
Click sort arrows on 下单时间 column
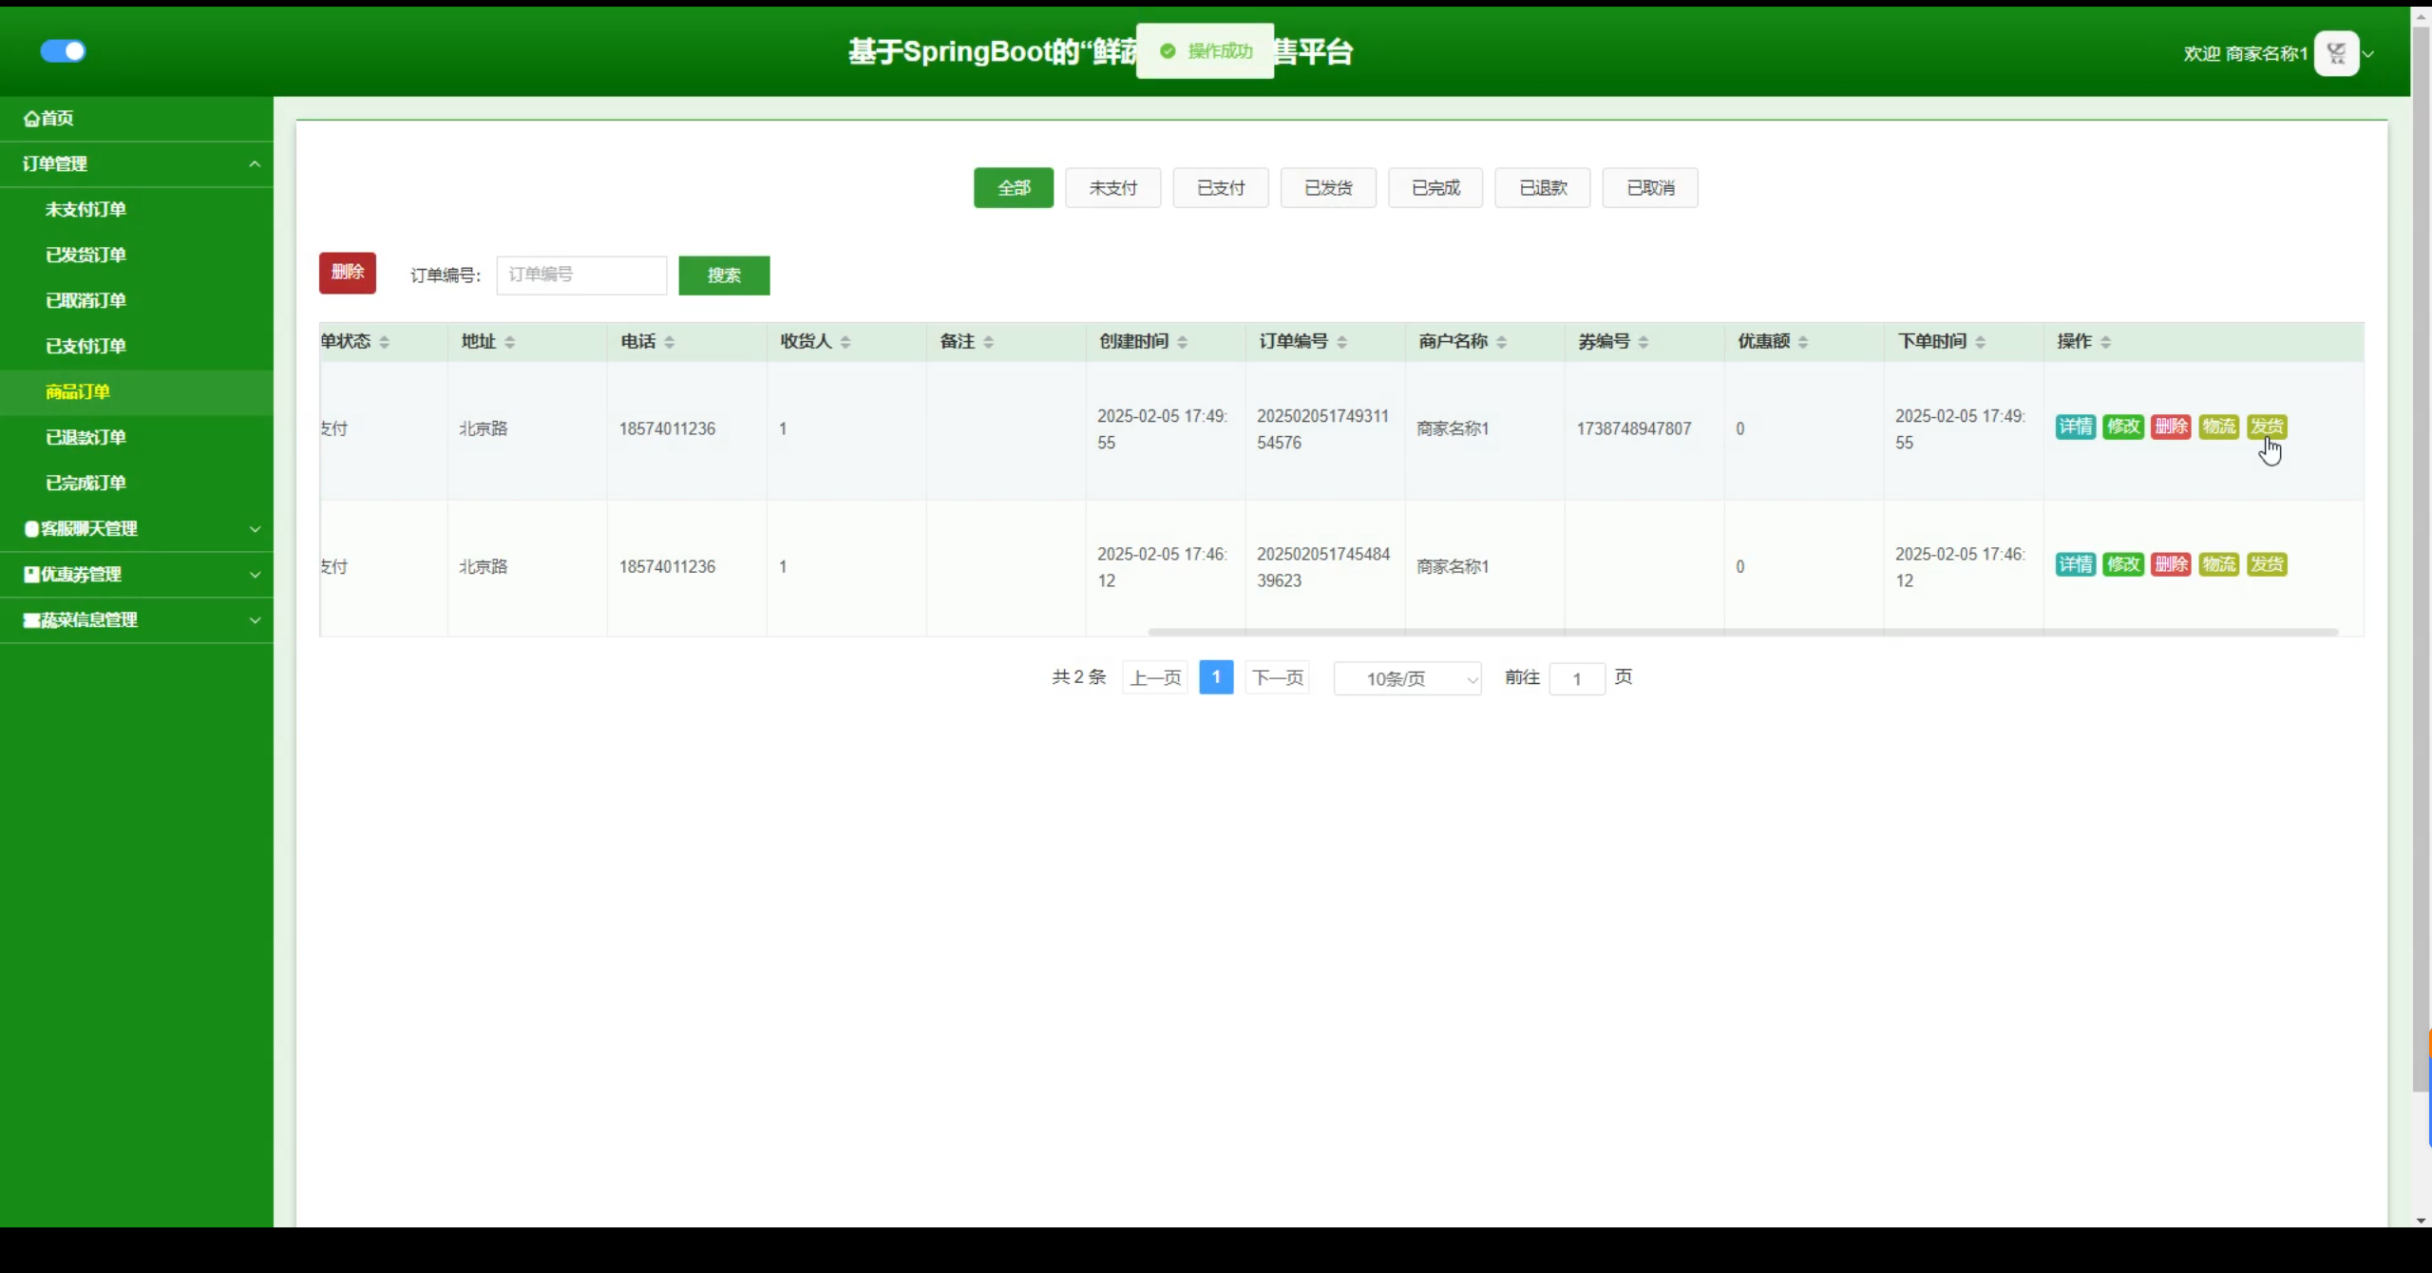click(1980, 342)
